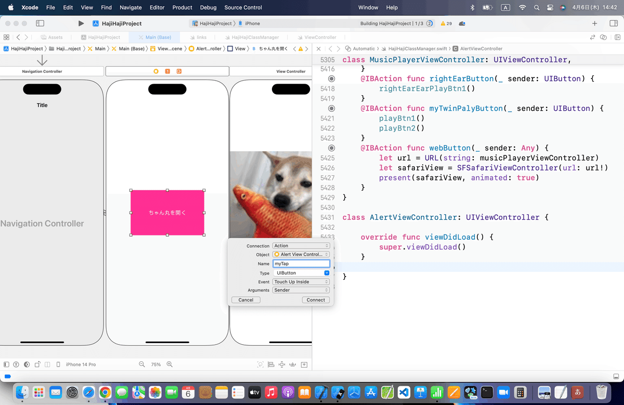
Task: Open the Product menu
Action: 182,7
